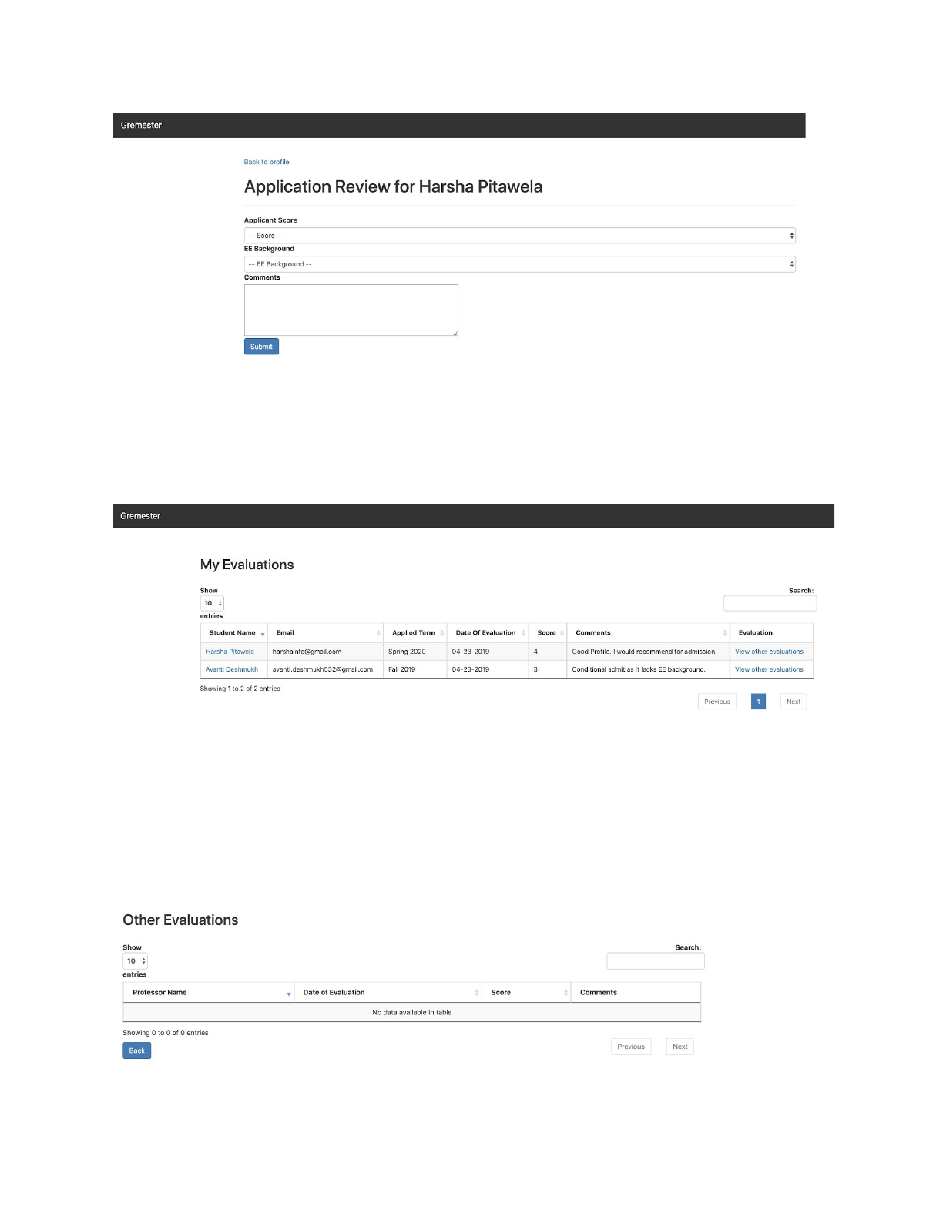Screen dimensions: 943x1220
Task: Click Gremester brand in review page navbar
Action: point(141,125)
